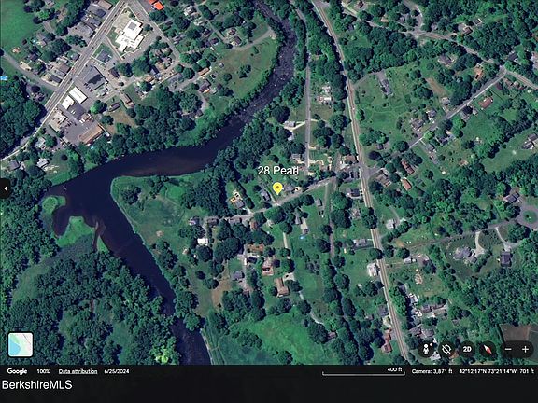Screen dimensions: 538x403
Task: Zoom out with the minus button
Action: coord(508,350)
